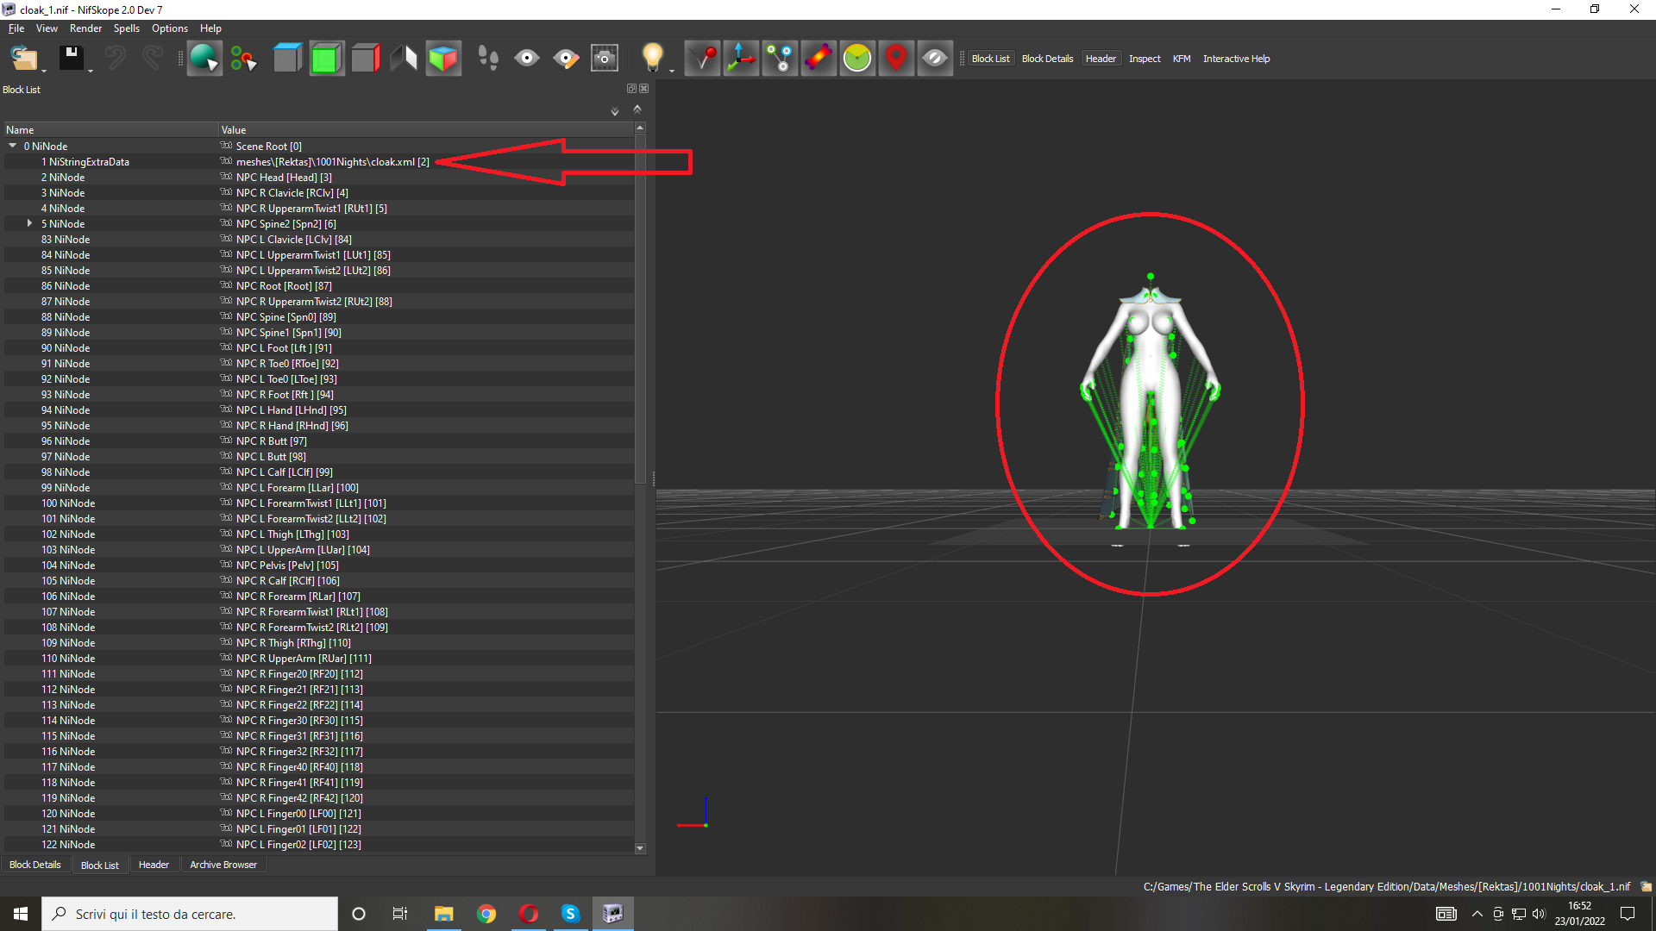
Task: Select the NPC Head [Head] [3] value
Action: click(x=284, y=178)
